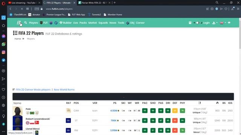Viewport: 241px width, 135px height.
Task: Open the ad blocker shield icon
Action: point(217,9)
